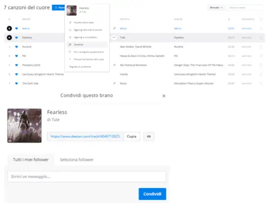The width and height of the screenshot is (266, 203).
Task: Choose Aggiungi a una playlist menu item
Action: pyautogui.click(x=87, y=37)
